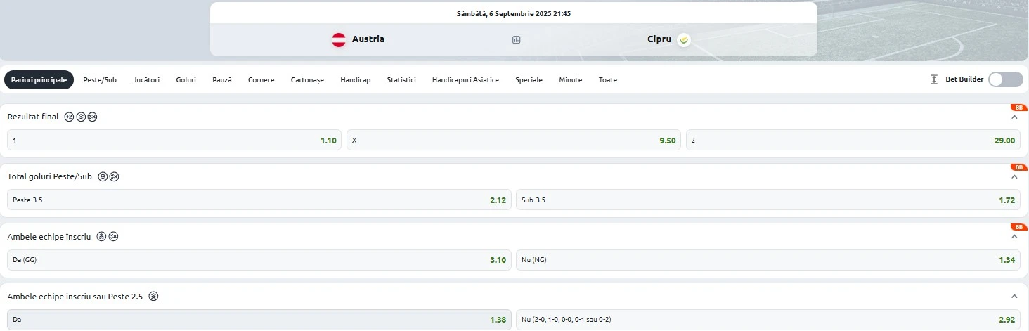Bet on Austria win at 1.10
1029x331 pixels.
coord(174,140)
